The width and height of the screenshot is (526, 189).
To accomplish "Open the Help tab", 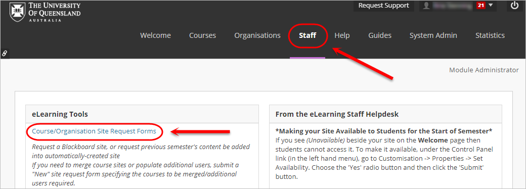I will (x=342, y=35).
